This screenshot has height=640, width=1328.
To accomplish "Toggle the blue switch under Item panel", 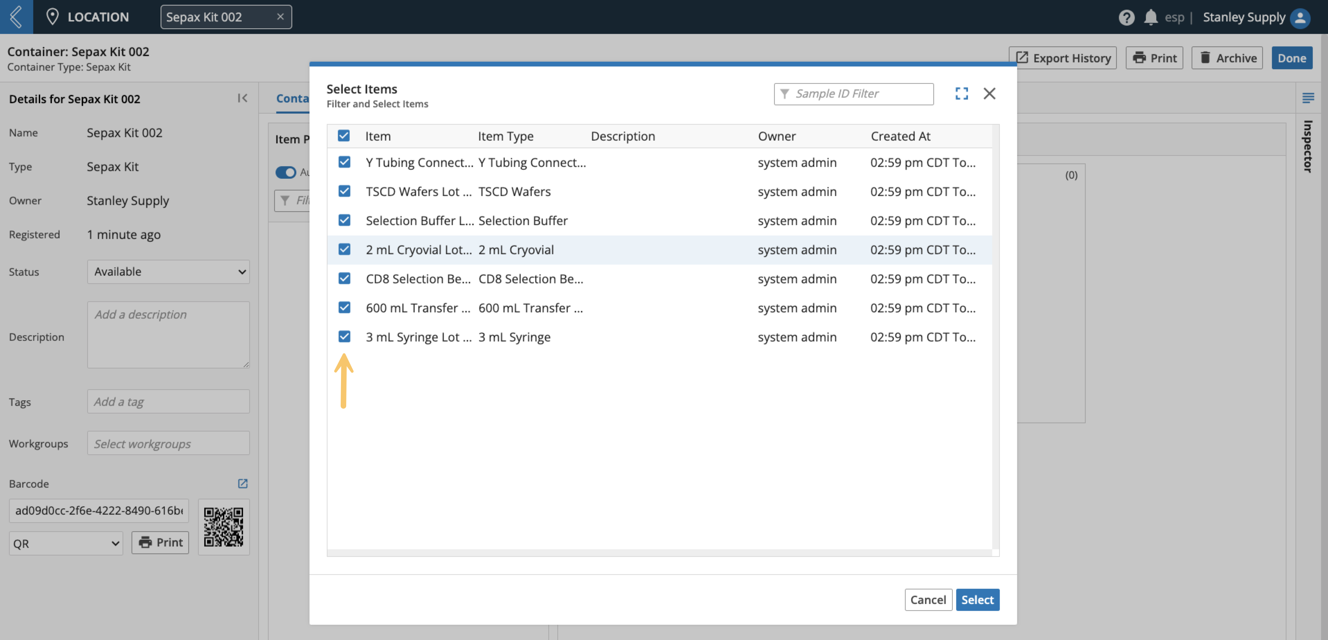I will (286, 172).
